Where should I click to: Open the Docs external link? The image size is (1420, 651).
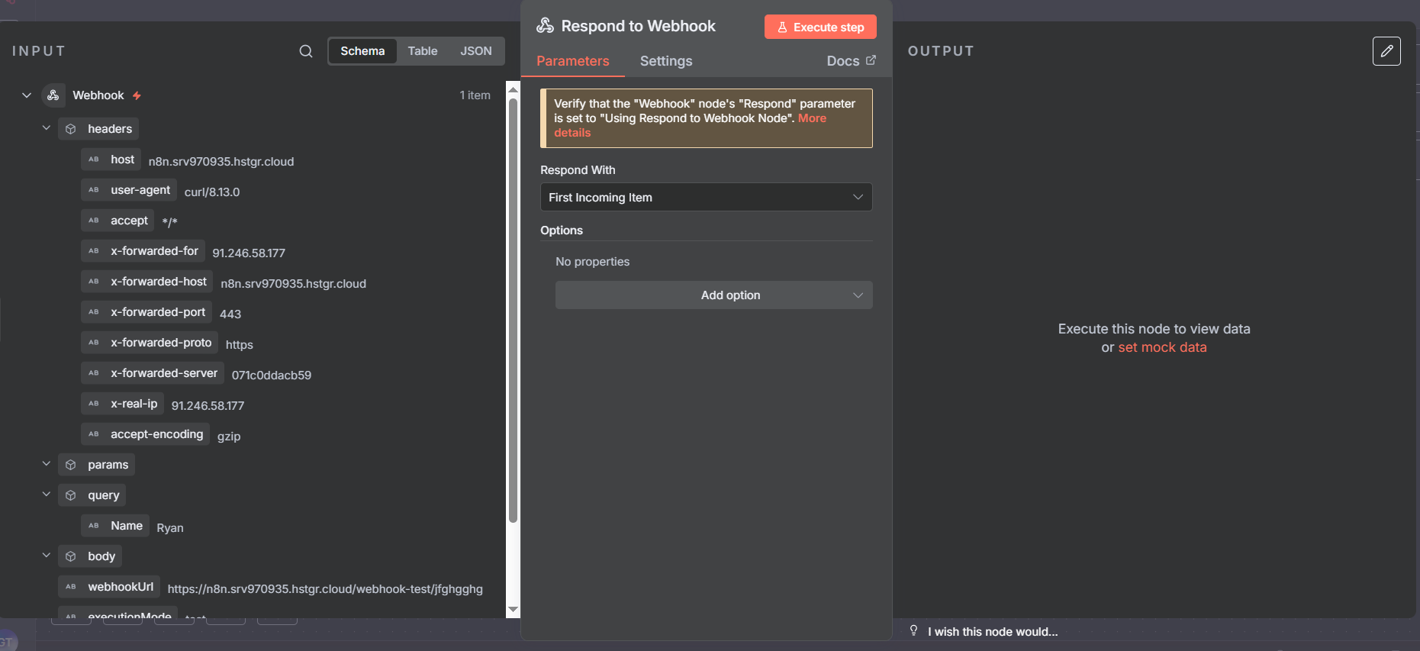(850, 61)
